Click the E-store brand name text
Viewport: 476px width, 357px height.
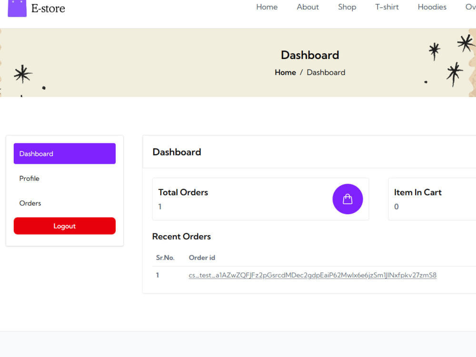[x=48, y=8]
